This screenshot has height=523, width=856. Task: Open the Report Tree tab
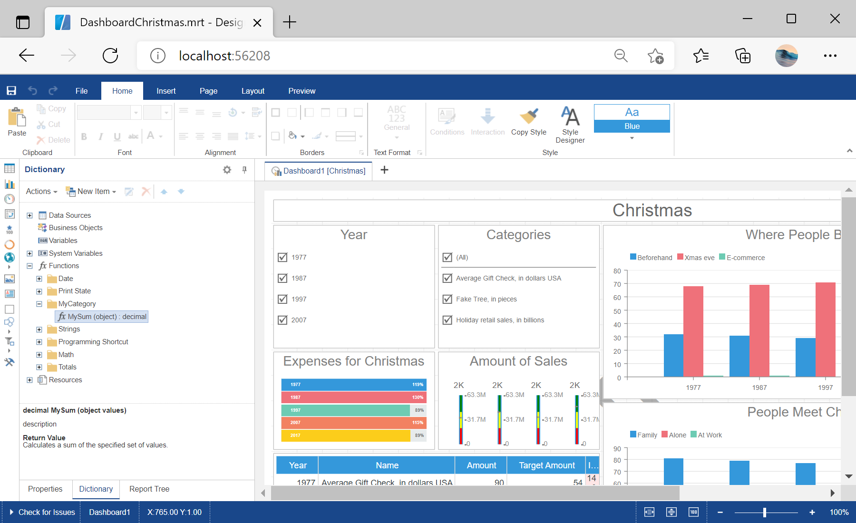(149, 489)
